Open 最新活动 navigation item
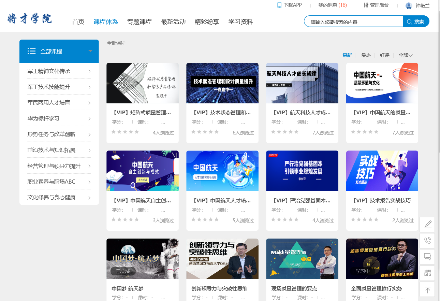440x301 pixels. tap(173, 22)
